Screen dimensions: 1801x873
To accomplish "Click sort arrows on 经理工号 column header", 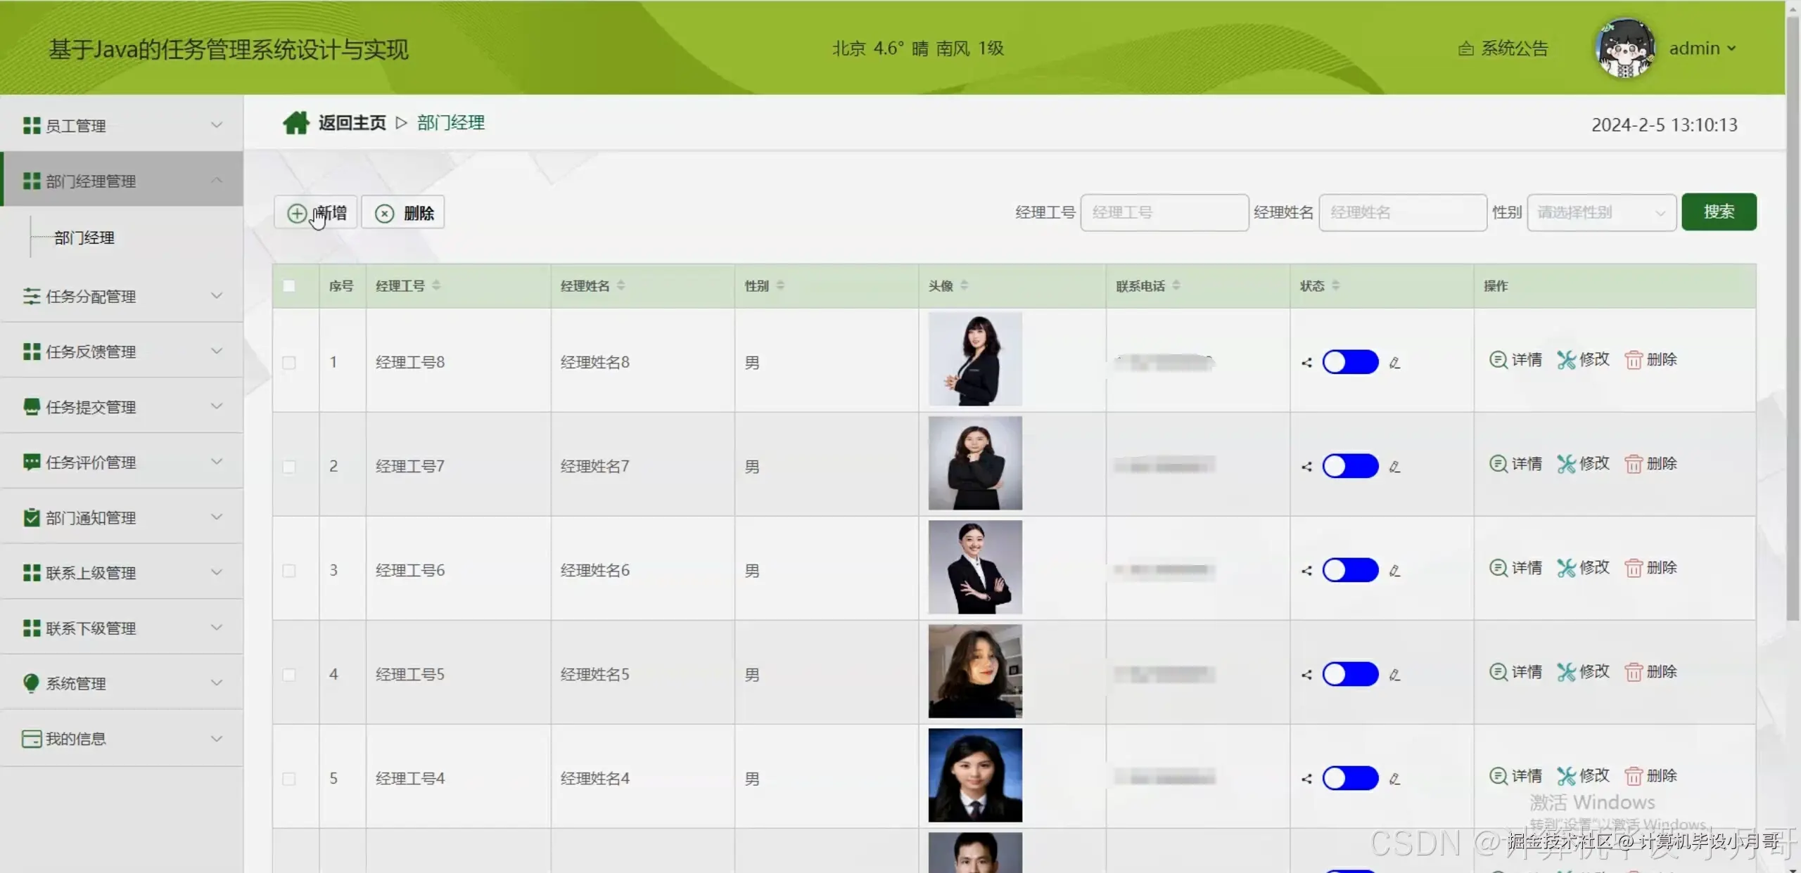I will coord(436,285).
